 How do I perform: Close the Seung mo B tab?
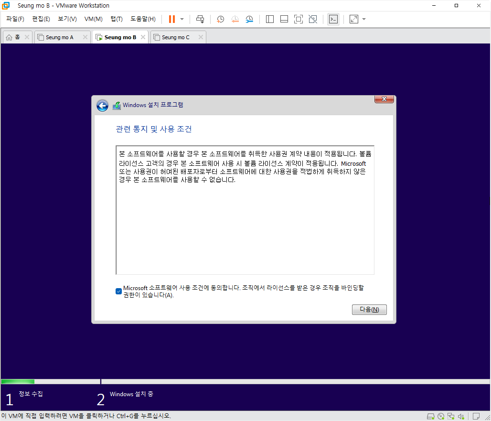[x=143, y=37]
